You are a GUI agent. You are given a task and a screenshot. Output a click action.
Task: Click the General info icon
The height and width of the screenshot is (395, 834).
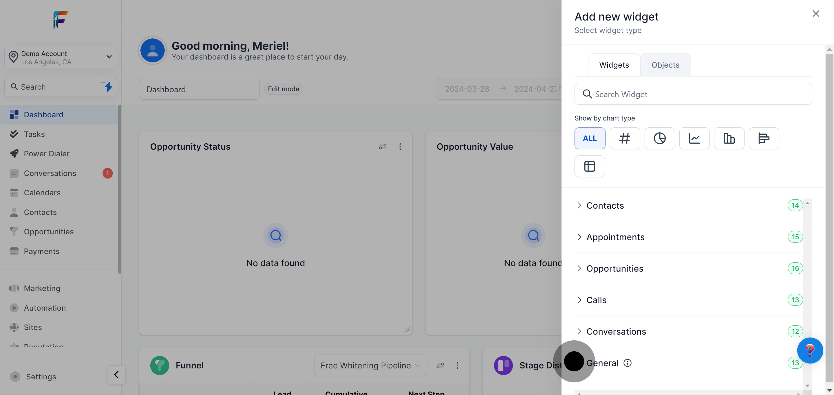pyautogui.click(x=628, y=363)
